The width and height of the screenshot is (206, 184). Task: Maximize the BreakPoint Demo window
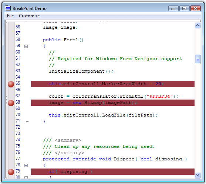[185, 8]
